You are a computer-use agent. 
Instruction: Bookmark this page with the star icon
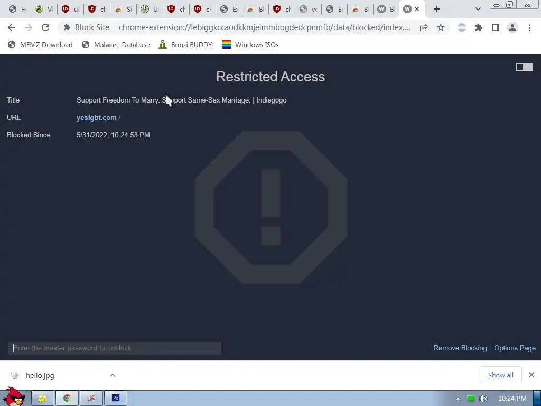(440, 27)
